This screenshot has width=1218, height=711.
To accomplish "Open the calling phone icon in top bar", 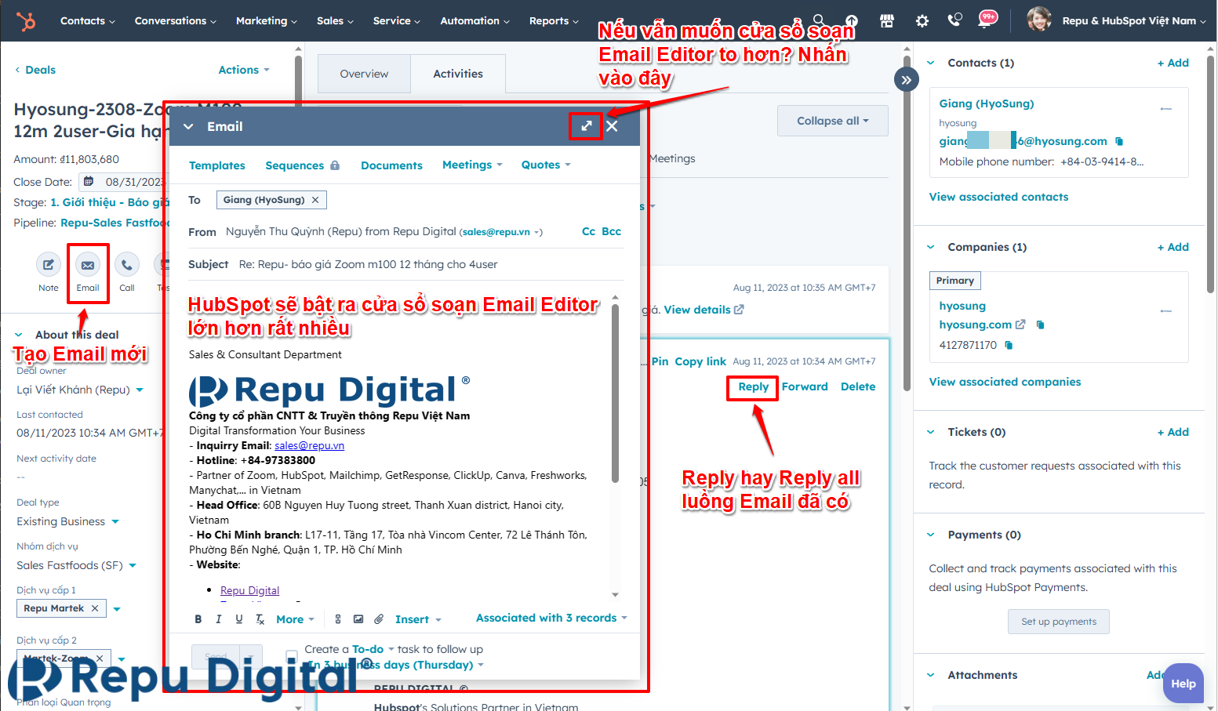I will tap(954, 21).
